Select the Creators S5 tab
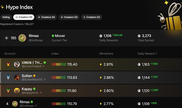Viewport: 182px width, 108px height. 24,17
